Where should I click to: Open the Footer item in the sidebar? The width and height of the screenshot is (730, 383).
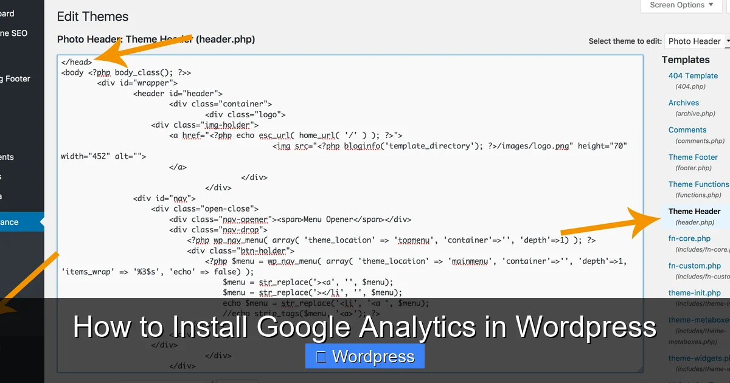click(15, 78)
